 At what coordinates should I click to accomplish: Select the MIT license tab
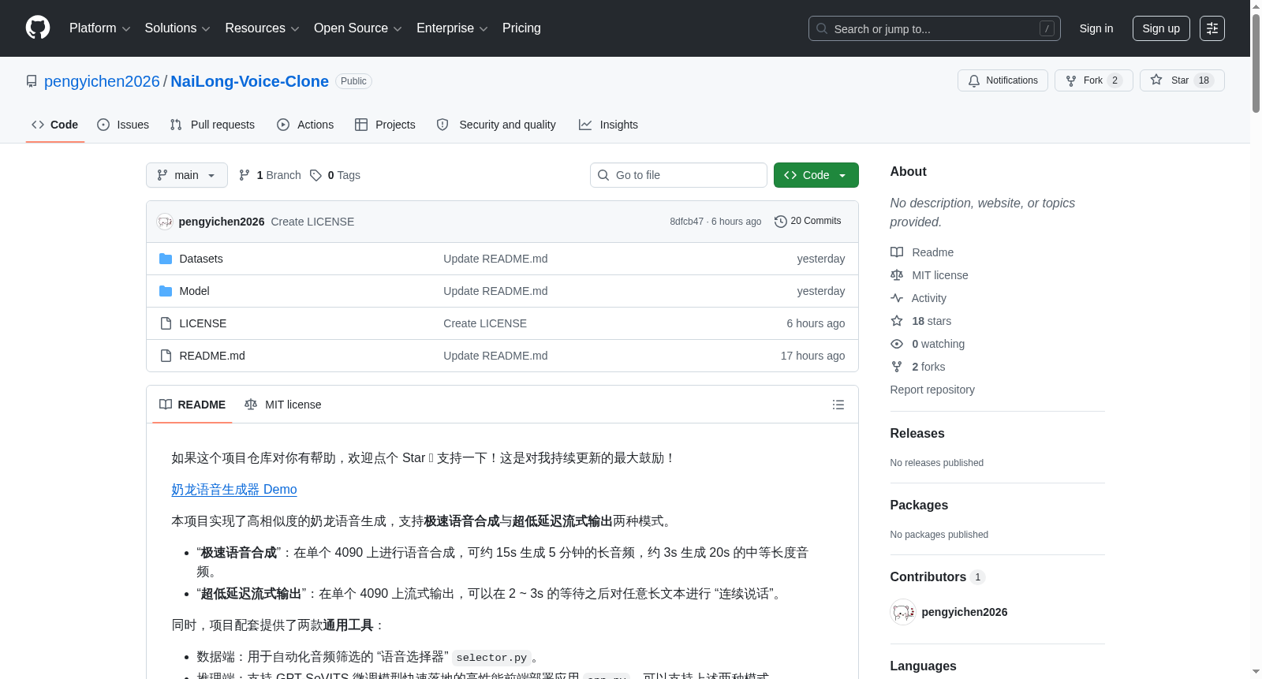283,405
